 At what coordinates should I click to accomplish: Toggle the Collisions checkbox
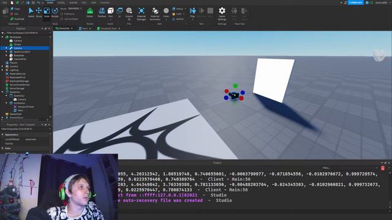click(62, 14)
